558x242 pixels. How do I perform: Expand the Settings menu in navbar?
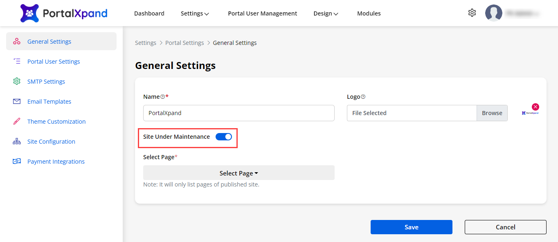pos(195,13)
